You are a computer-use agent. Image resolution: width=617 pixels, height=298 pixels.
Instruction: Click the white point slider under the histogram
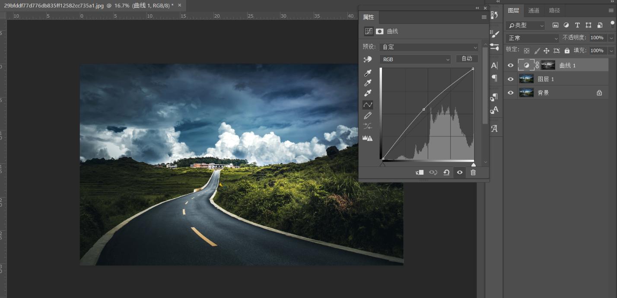(x=473, y=164)
